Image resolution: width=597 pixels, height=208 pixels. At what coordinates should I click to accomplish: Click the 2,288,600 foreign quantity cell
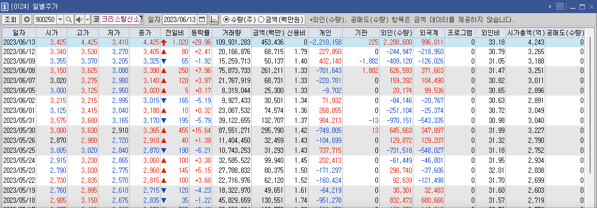397,41
